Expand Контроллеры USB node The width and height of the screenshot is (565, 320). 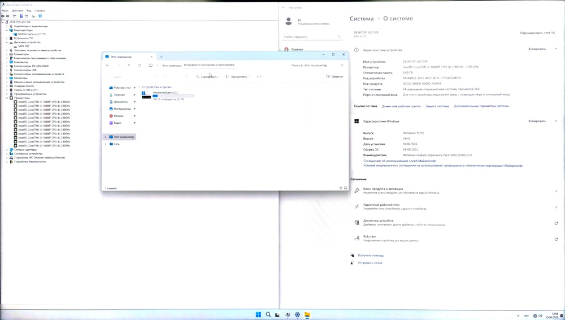coord(6,70)
